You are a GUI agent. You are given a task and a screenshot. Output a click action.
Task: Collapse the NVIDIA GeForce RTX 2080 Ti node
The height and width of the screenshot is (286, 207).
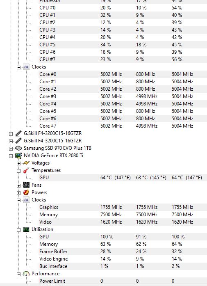[x=11, y=156]
